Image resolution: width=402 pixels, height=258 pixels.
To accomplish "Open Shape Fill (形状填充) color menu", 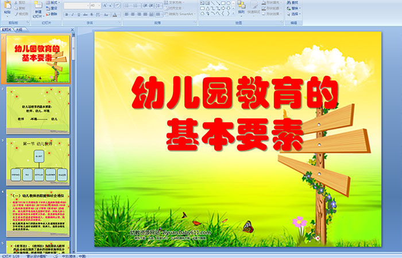I will coord(272,2).
